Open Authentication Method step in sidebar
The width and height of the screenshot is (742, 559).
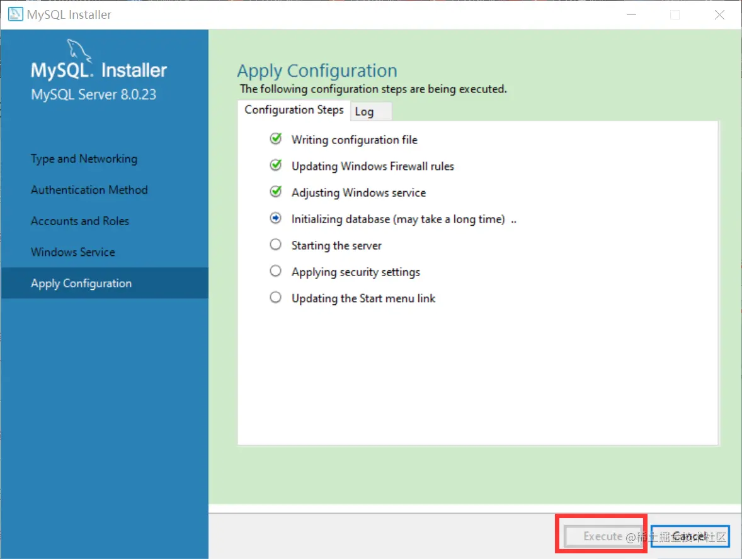89,189
